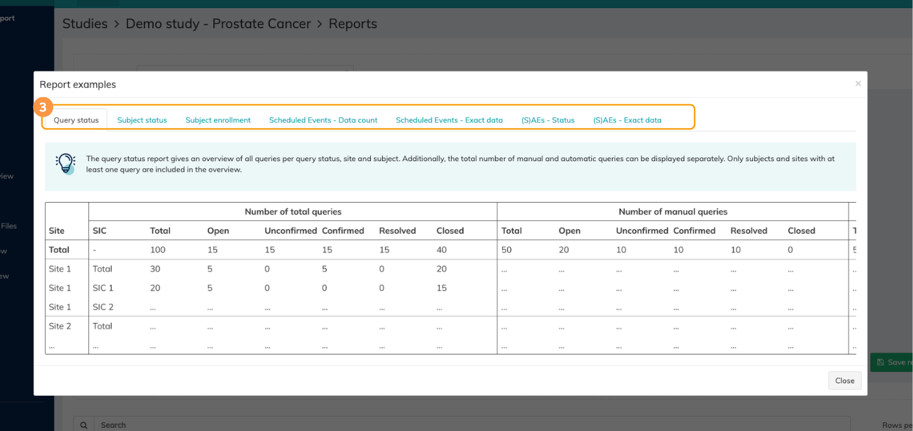Viewport: 913px width, 431px height.
Task: Go to Studies in the breadcrumb
Action: pyautogui.click(x=85, y=24)
